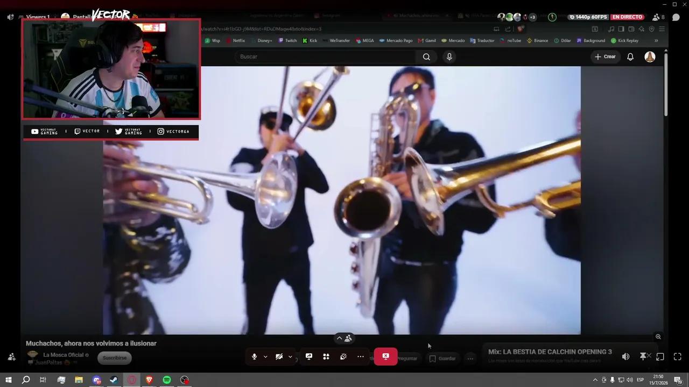Screen dimensions: 689x387
Task: Open the activities apps icon
Action: click(326, 356)
